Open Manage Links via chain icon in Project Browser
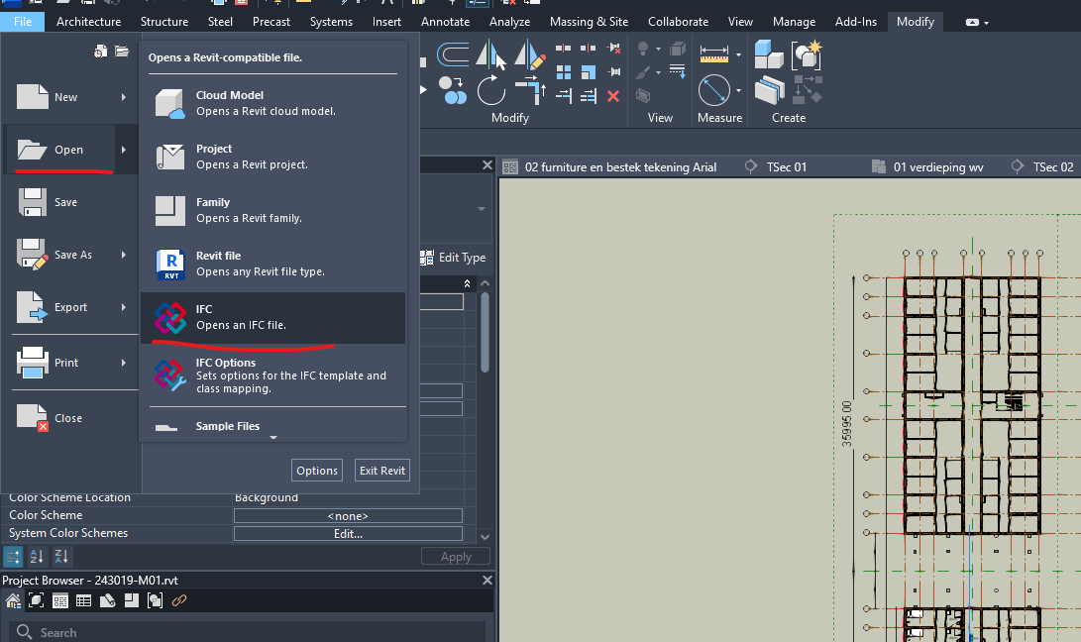The image size is (1081, 642). click(x=179, y=600)
